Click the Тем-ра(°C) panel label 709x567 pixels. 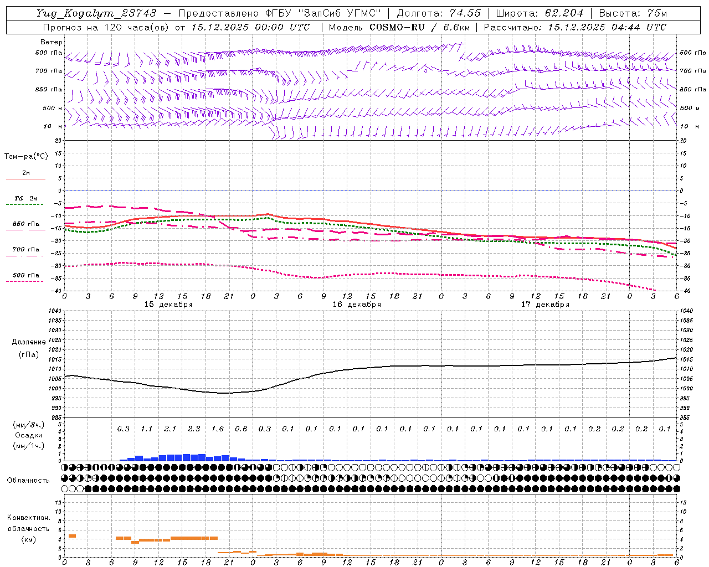click(x=26, y=157)
